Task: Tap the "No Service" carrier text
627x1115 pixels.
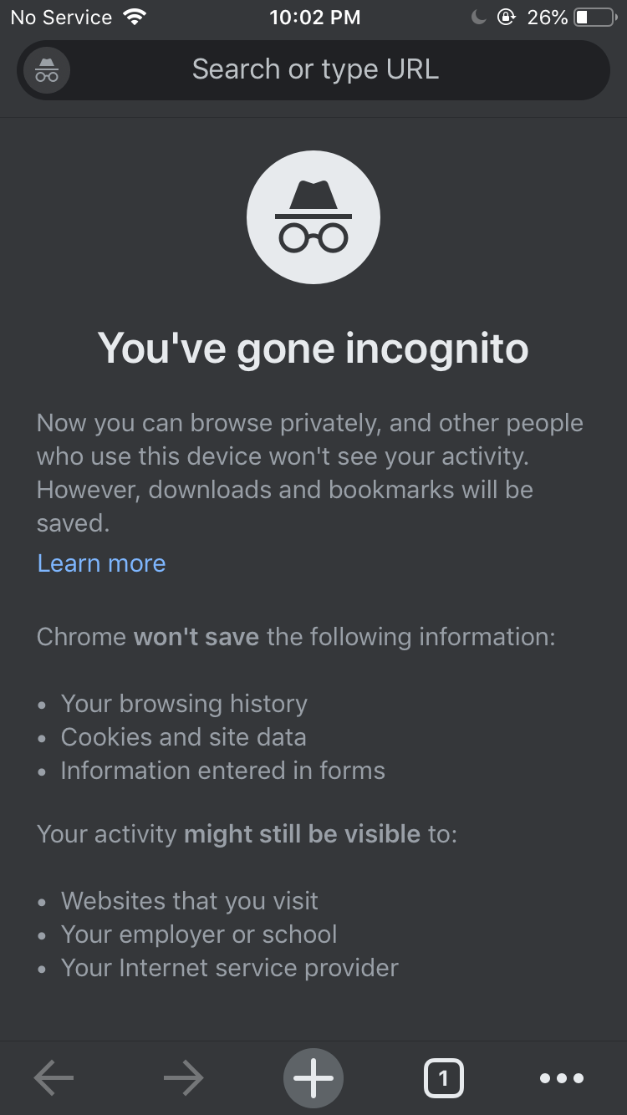Action: (61, 17)
